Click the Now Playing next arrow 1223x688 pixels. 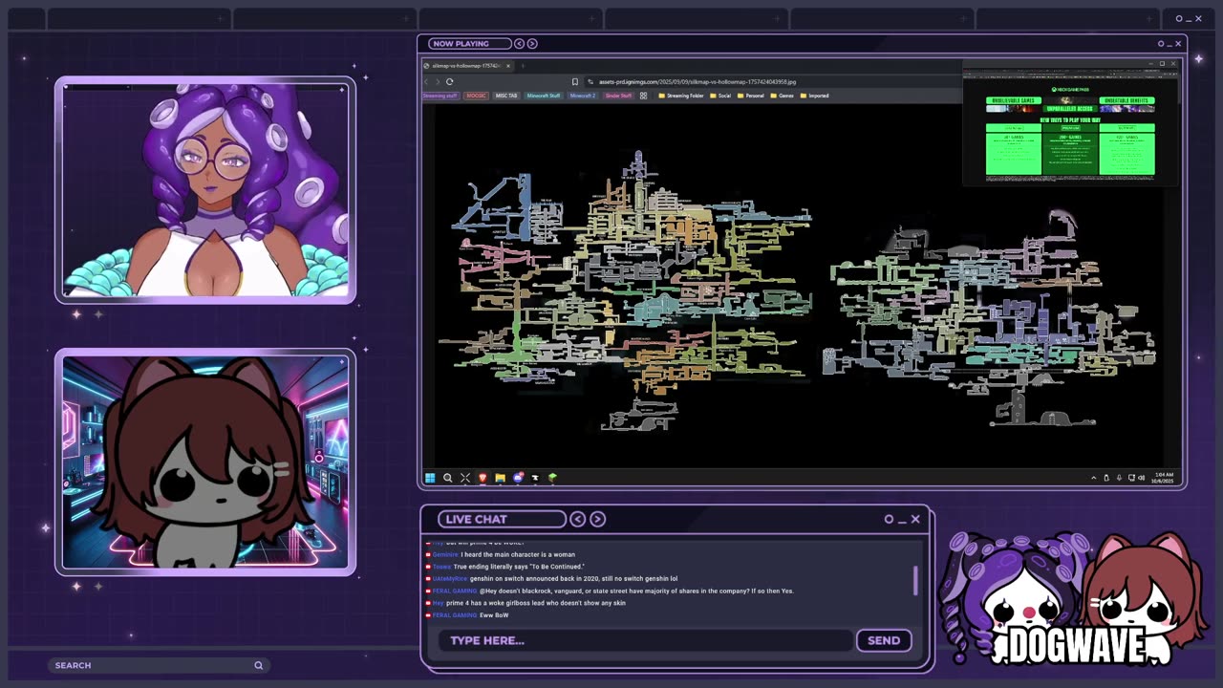532,43
